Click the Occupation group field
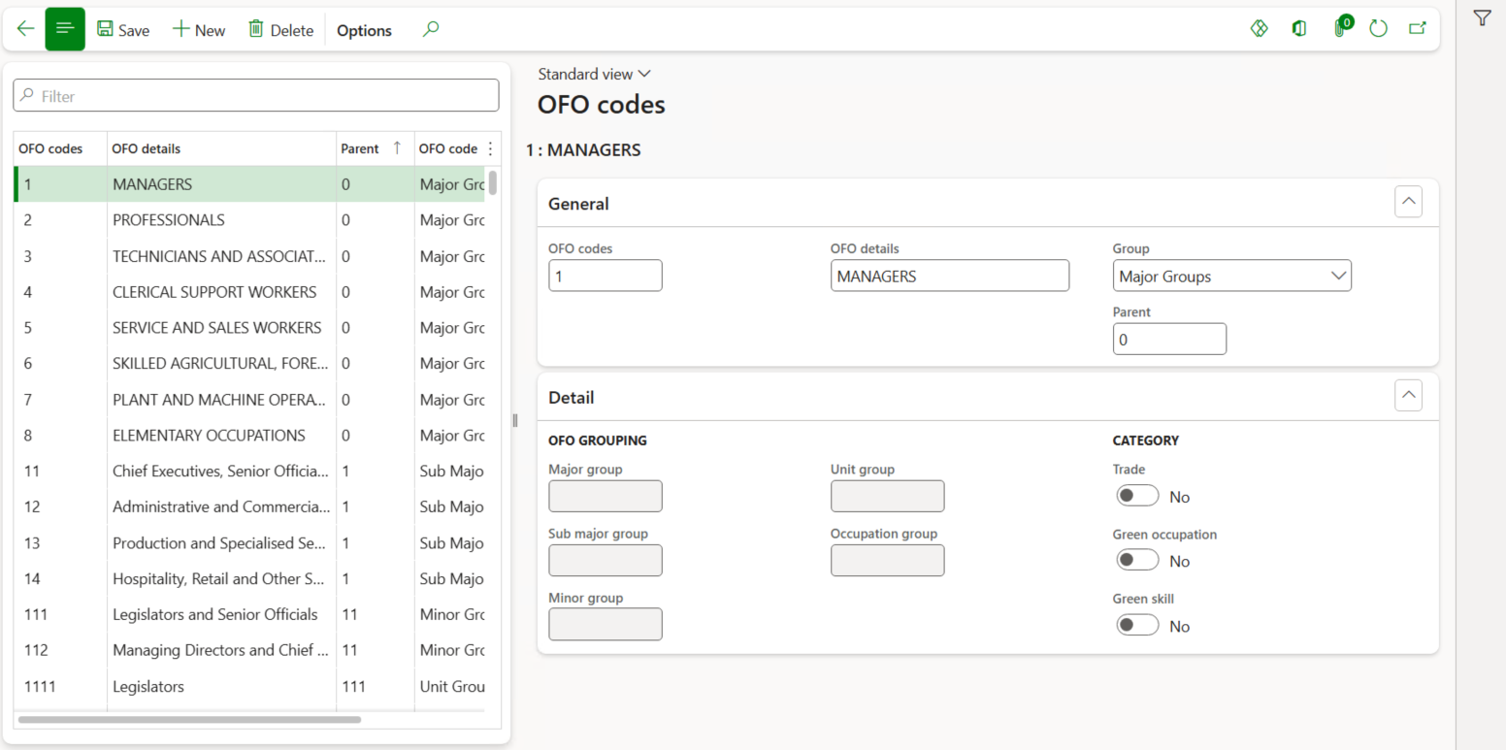Image resolution: width=1506 pixels, height=750 pixels. point(887,560)
